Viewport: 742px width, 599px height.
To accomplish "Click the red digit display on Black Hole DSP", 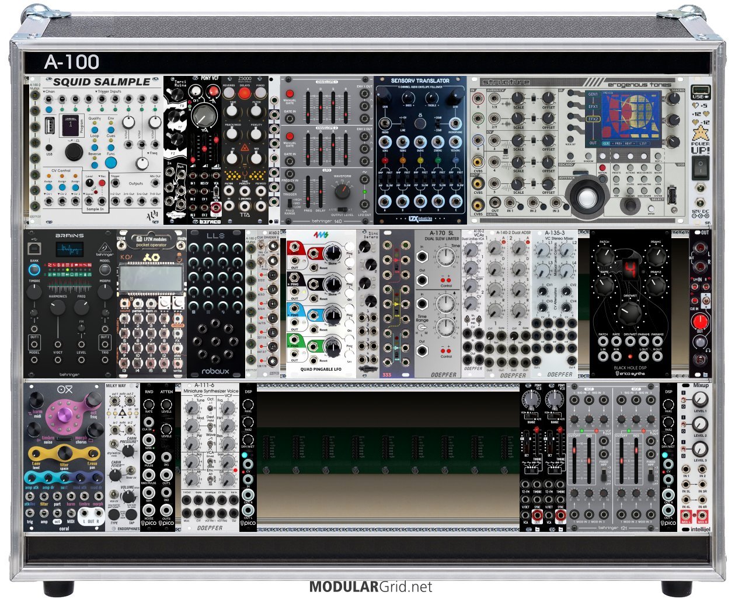I will (x=630, y=270).
